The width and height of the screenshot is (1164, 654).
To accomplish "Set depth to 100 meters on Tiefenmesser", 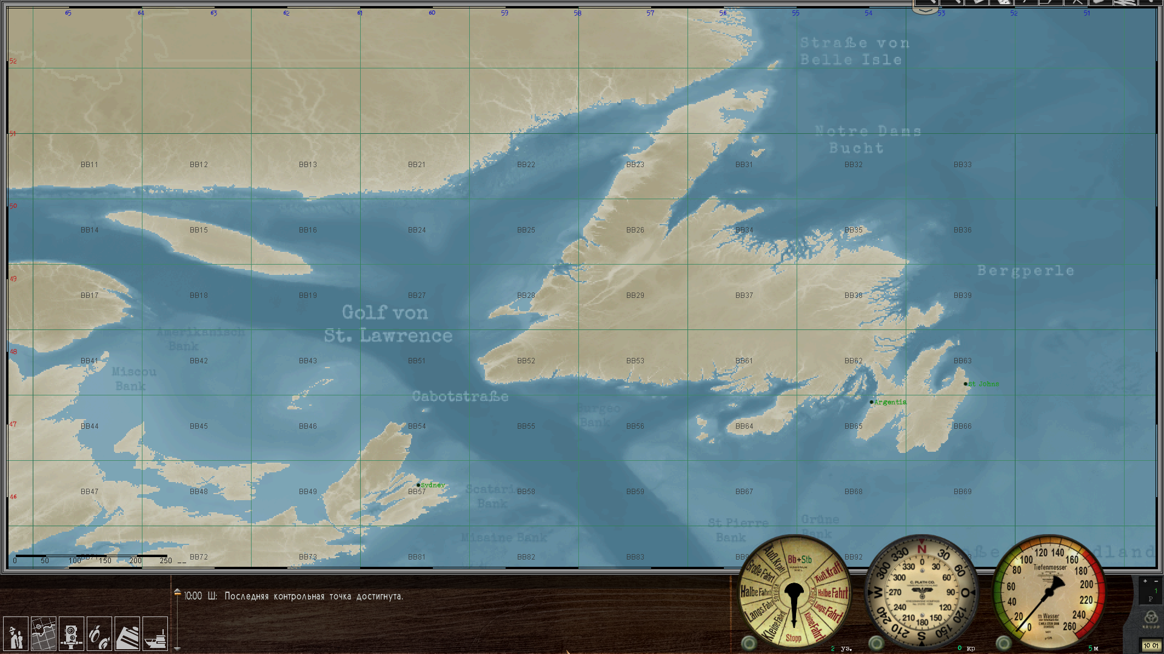I will [1026, 560].
